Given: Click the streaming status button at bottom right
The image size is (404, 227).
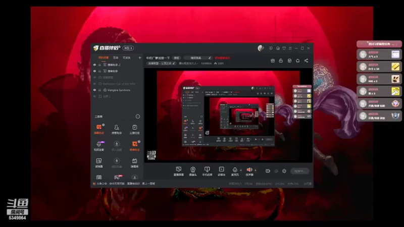Looking at the screenshot, I should pos(299,171).
